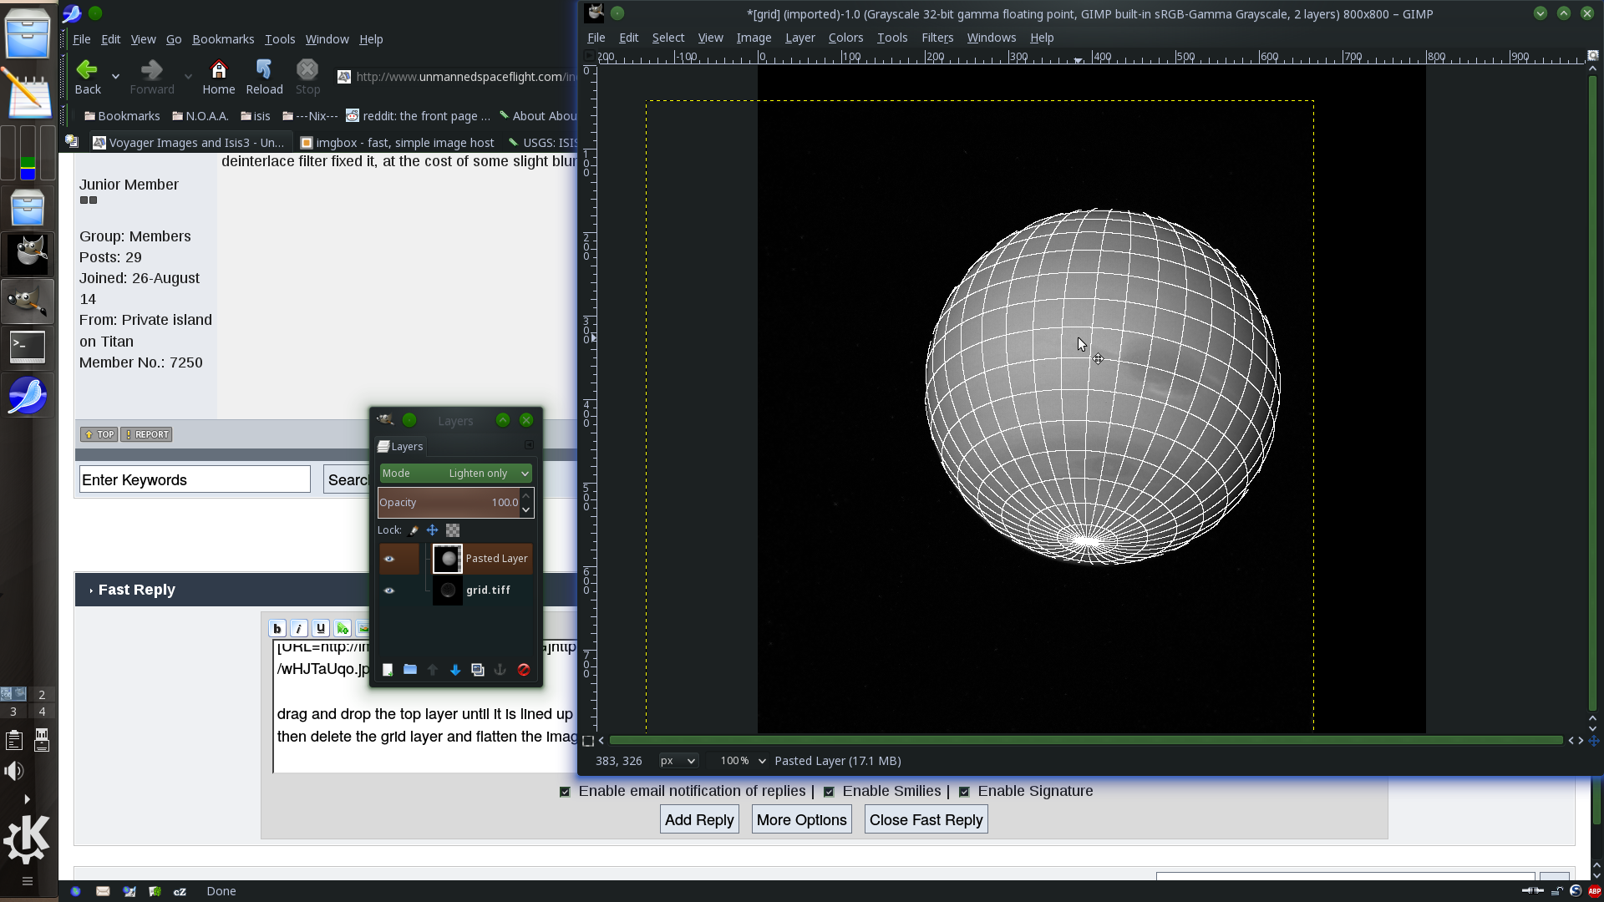Open volume control in panel

(14, 771)
